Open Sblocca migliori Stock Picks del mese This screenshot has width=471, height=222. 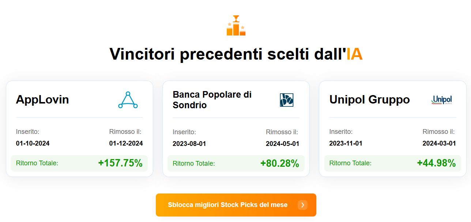pyautogui.click(x=236, y=205)
